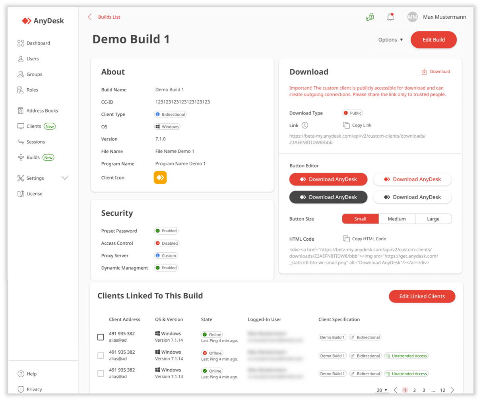Open Address Books in sidebar

pyautogui.click(x=42, y=111)
